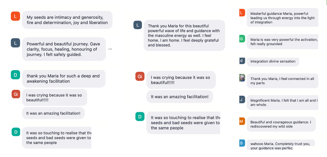Click the green G avatar
327x157 pixels.
tap(241, 39)
